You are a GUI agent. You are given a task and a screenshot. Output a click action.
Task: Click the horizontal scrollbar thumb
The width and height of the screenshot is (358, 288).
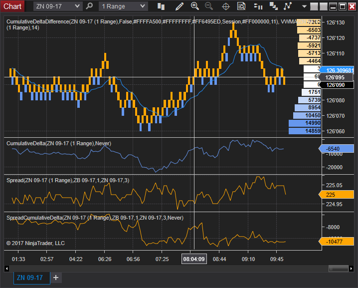pos(339,269)
